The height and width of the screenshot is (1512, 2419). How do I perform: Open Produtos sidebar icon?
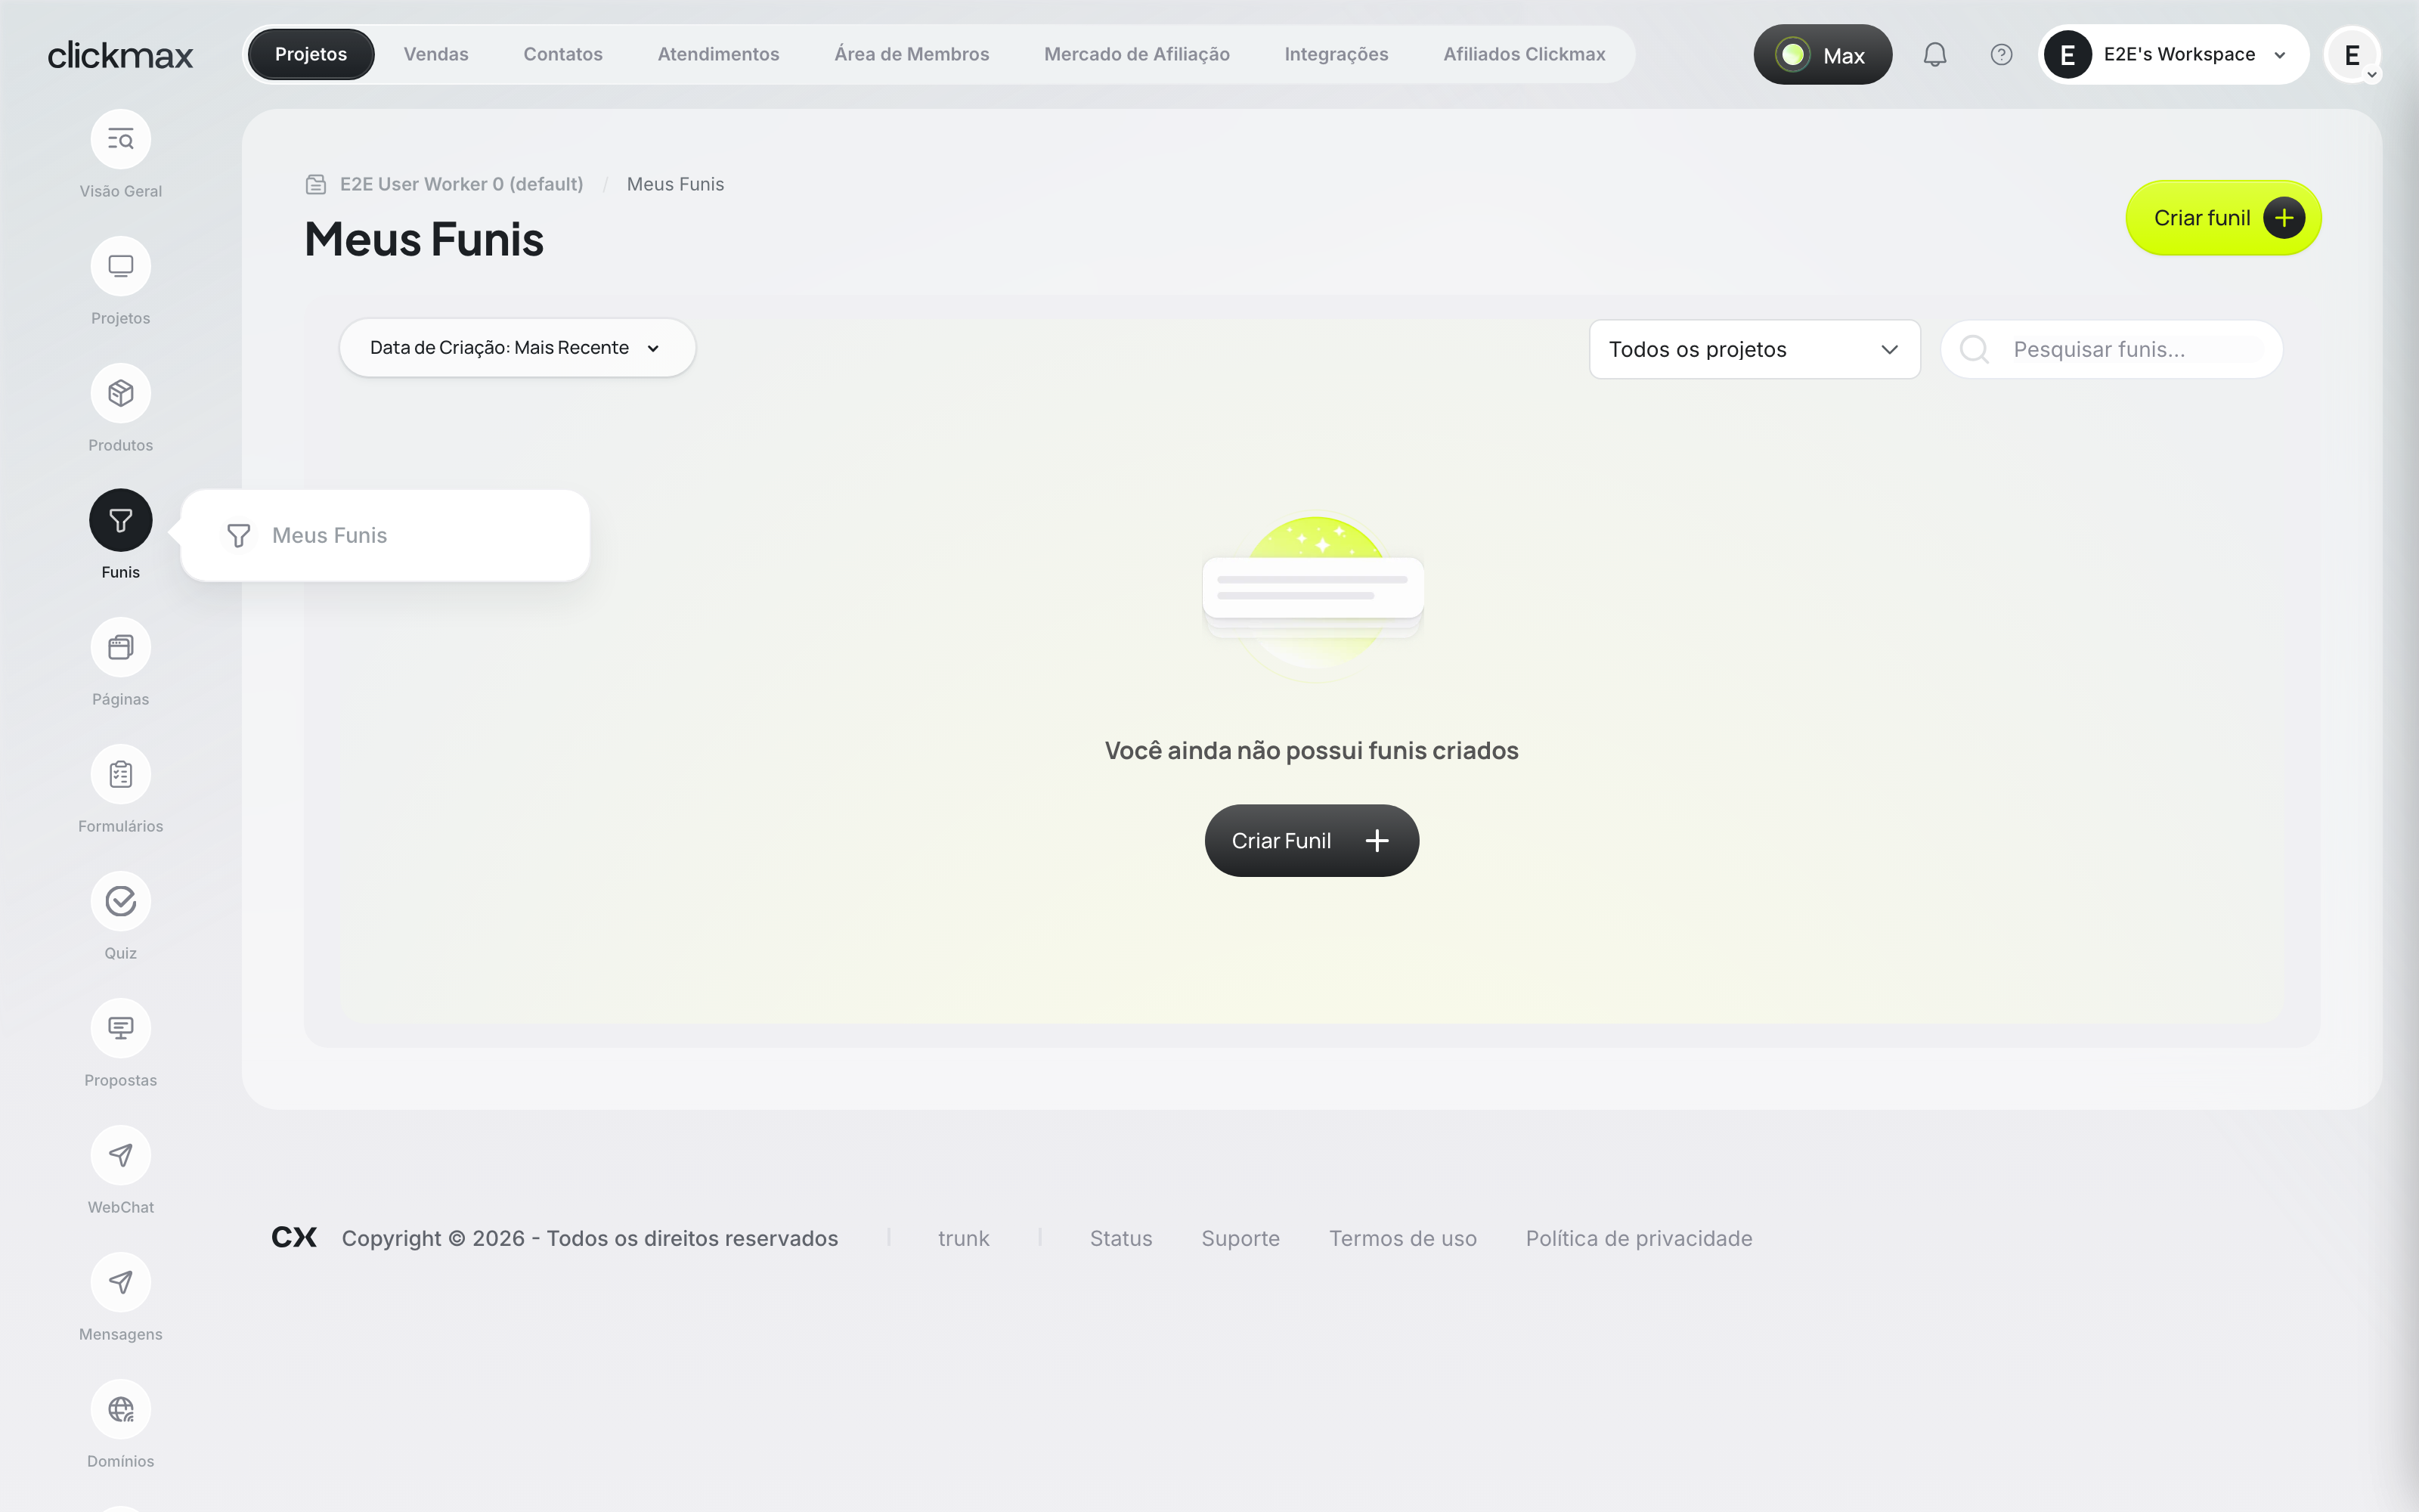120,393
